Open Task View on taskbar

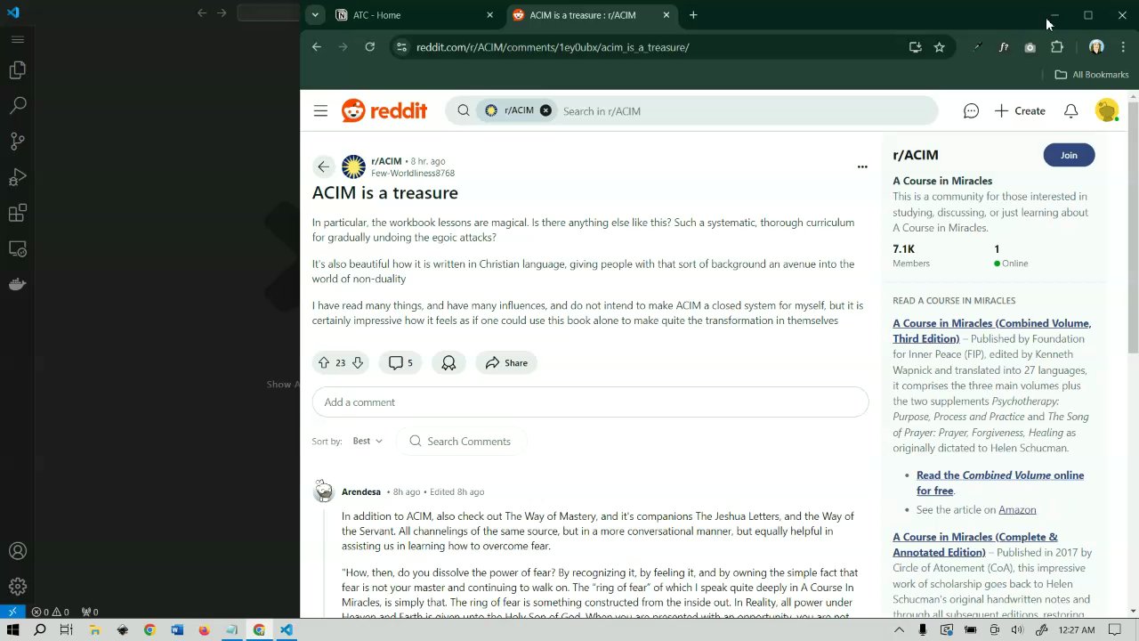click(66, 629)
